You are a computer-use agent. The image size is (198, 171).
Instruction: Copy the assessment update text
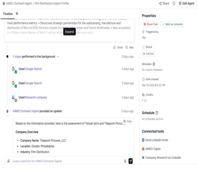(128, 121)
